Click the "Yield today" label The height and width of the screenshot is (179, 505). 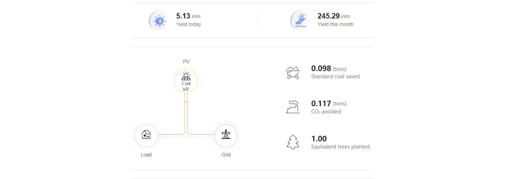point(188,24)
